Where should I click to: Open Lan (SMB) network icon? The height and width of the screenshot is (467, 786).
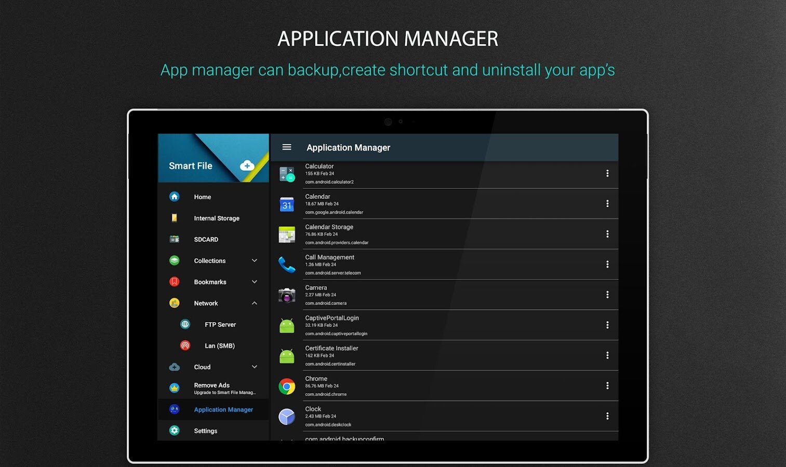point(185,346)
